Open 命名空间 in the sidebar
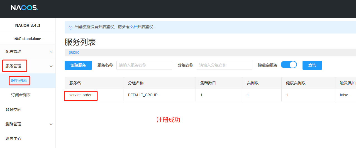356x148 pixels. tap(13, 110)
